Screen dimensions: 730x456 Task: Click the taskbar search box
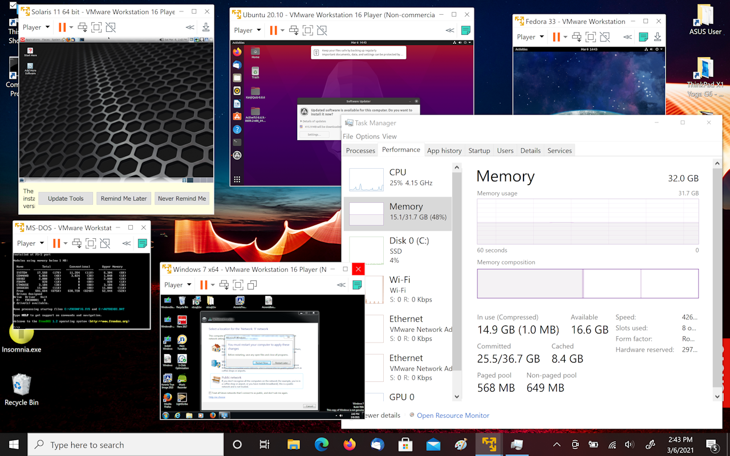[125, 445]
